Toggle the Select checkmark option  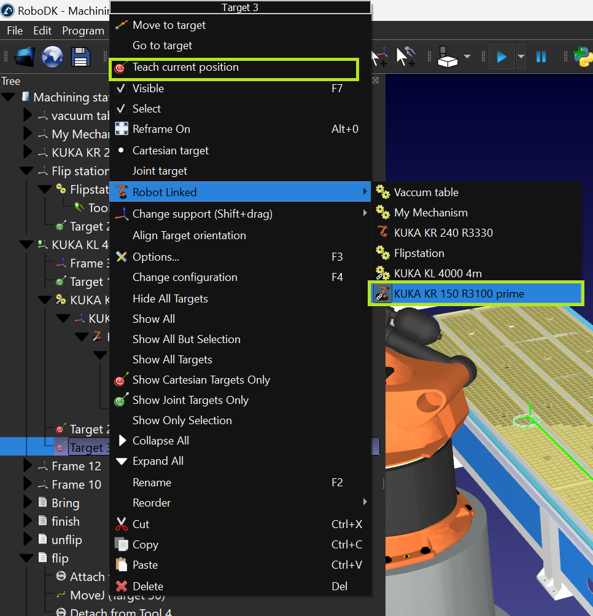(147, 109)
